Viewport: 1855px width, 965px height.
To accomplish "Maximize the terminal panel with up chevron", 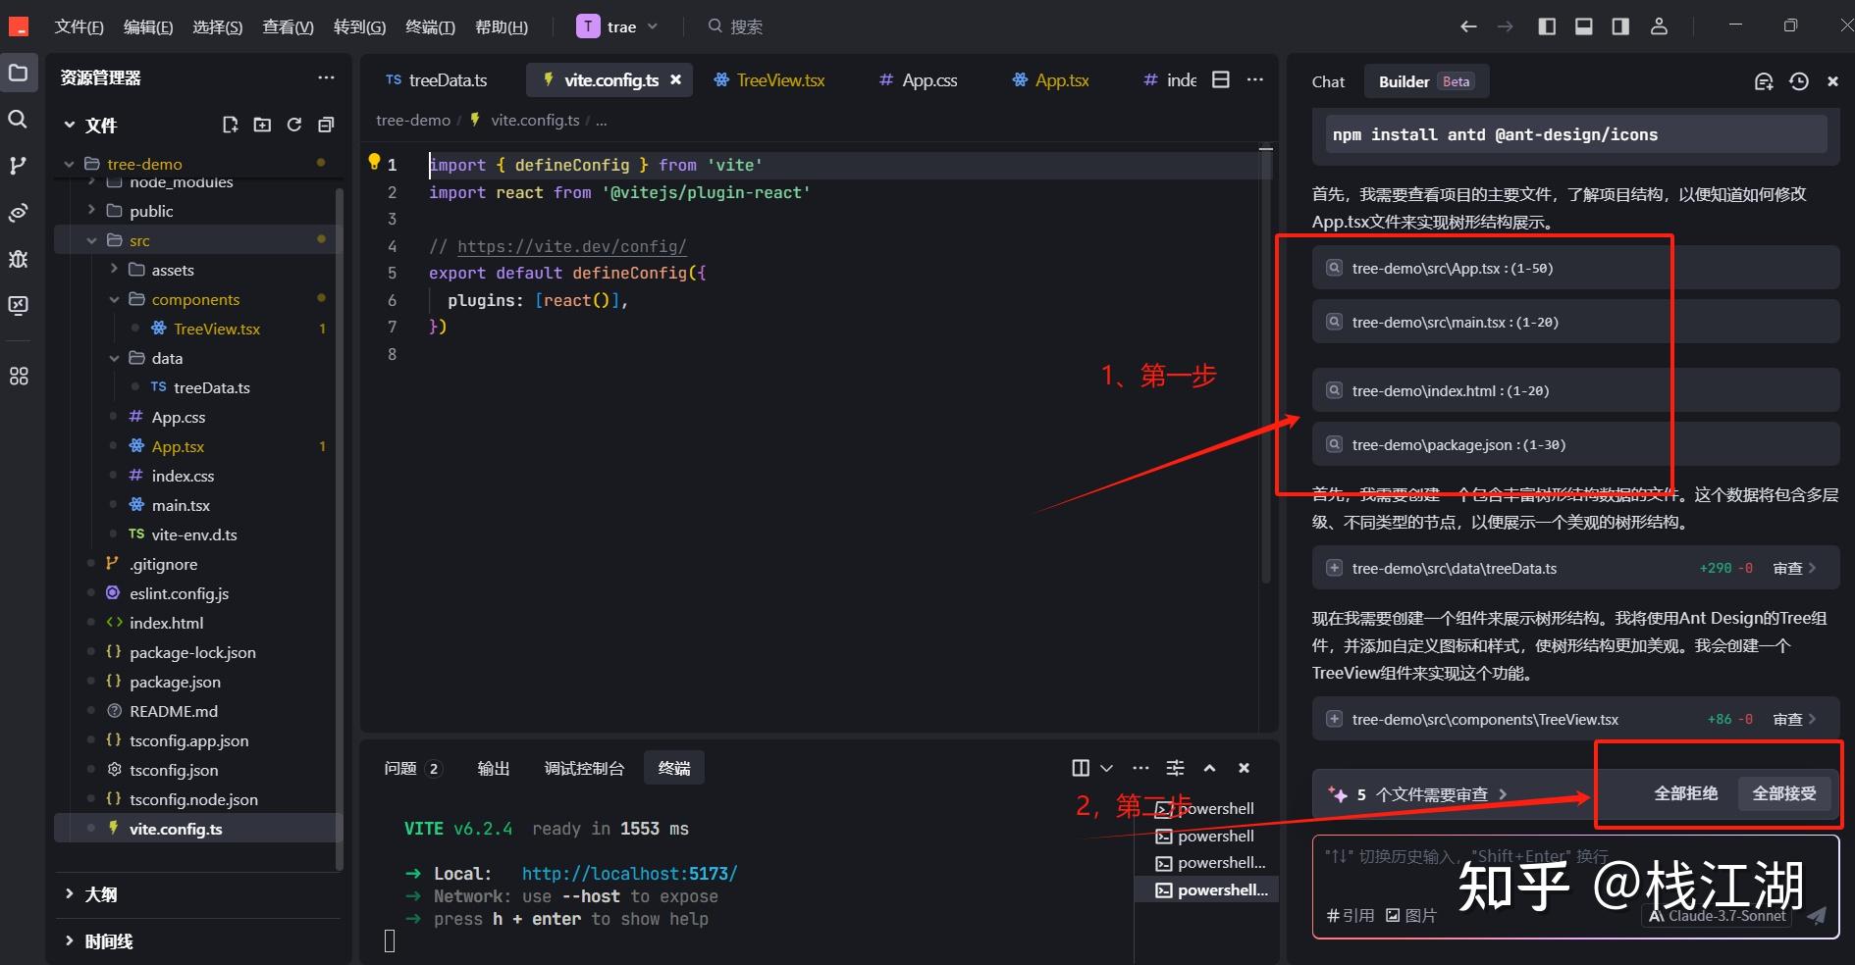I will click(x=1209, y=768).
